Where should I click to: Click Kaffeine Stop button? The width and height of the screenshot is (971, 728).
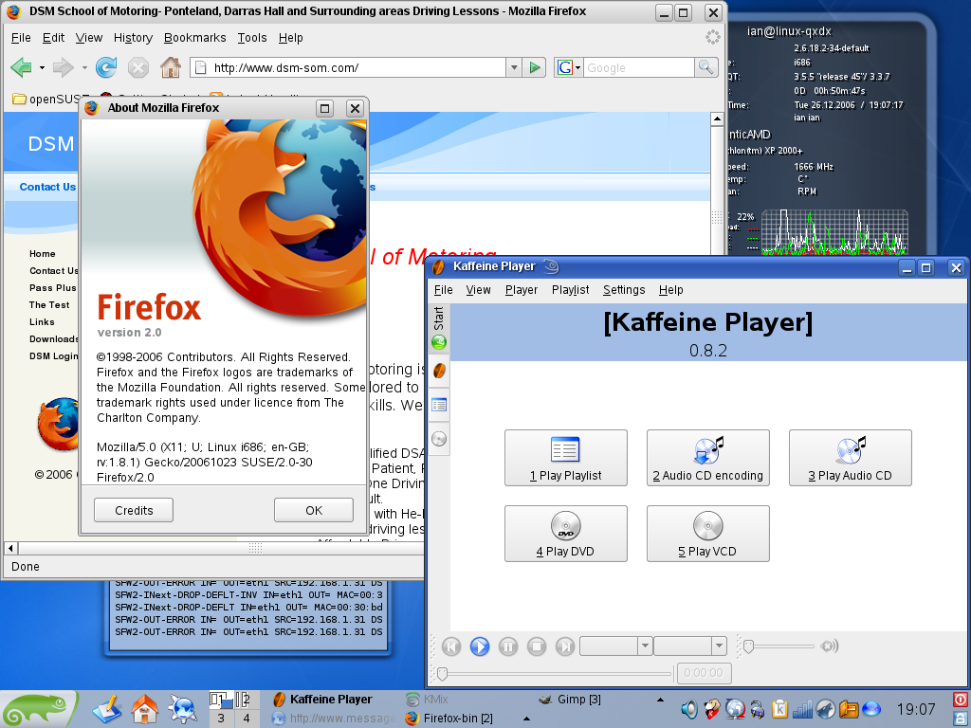click(537, 646)
